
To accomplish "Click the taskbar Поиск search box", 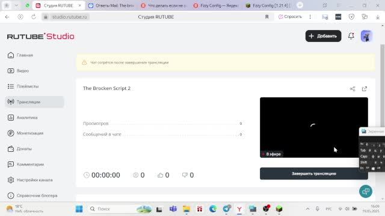I will (120, 209).
